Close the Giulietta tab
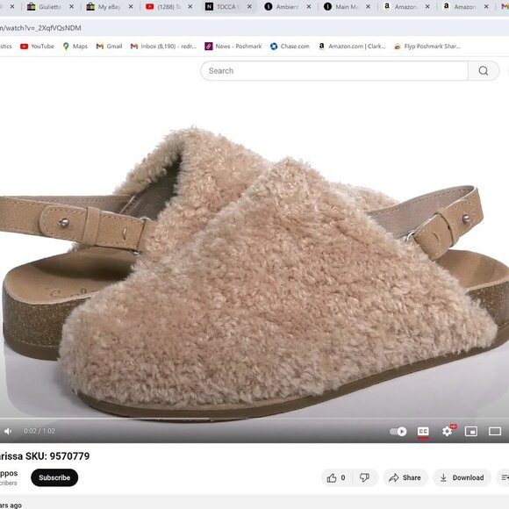 (x=71, y=7)
